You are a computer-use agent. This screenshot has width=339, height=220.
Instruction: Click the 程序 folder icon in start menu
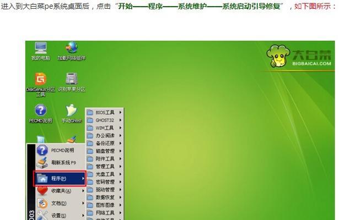pyautogui.click(x=42, y=178)
